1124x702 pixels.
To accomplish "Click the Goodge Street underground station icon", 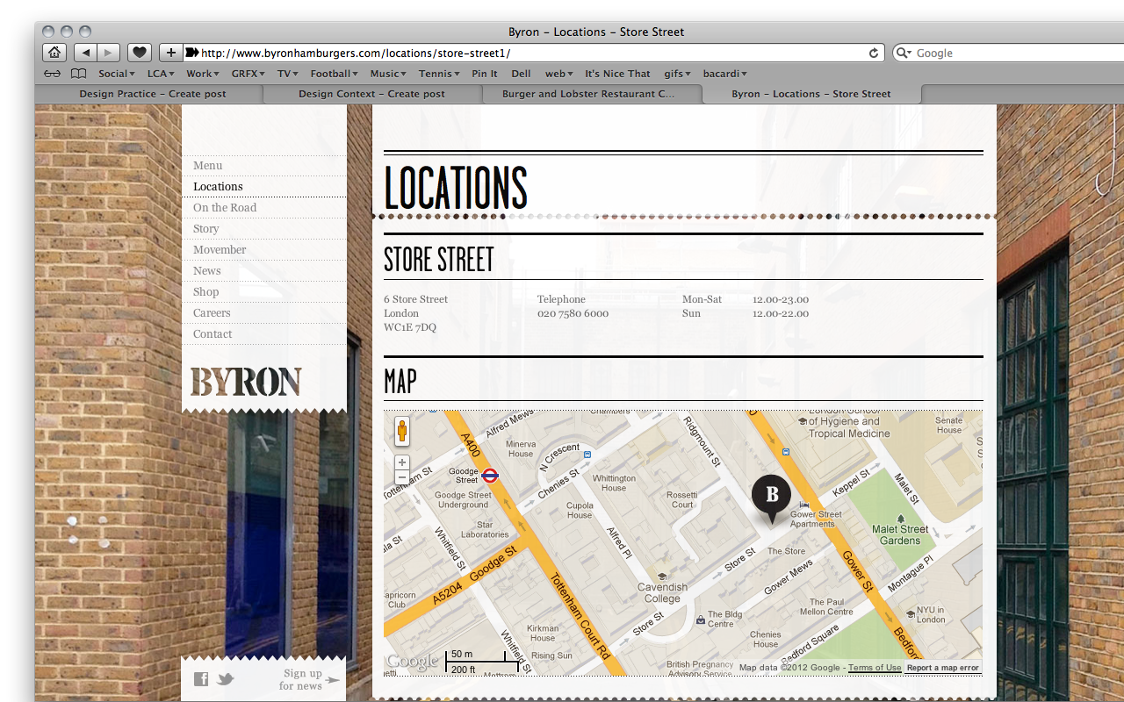I will point(491,476).
